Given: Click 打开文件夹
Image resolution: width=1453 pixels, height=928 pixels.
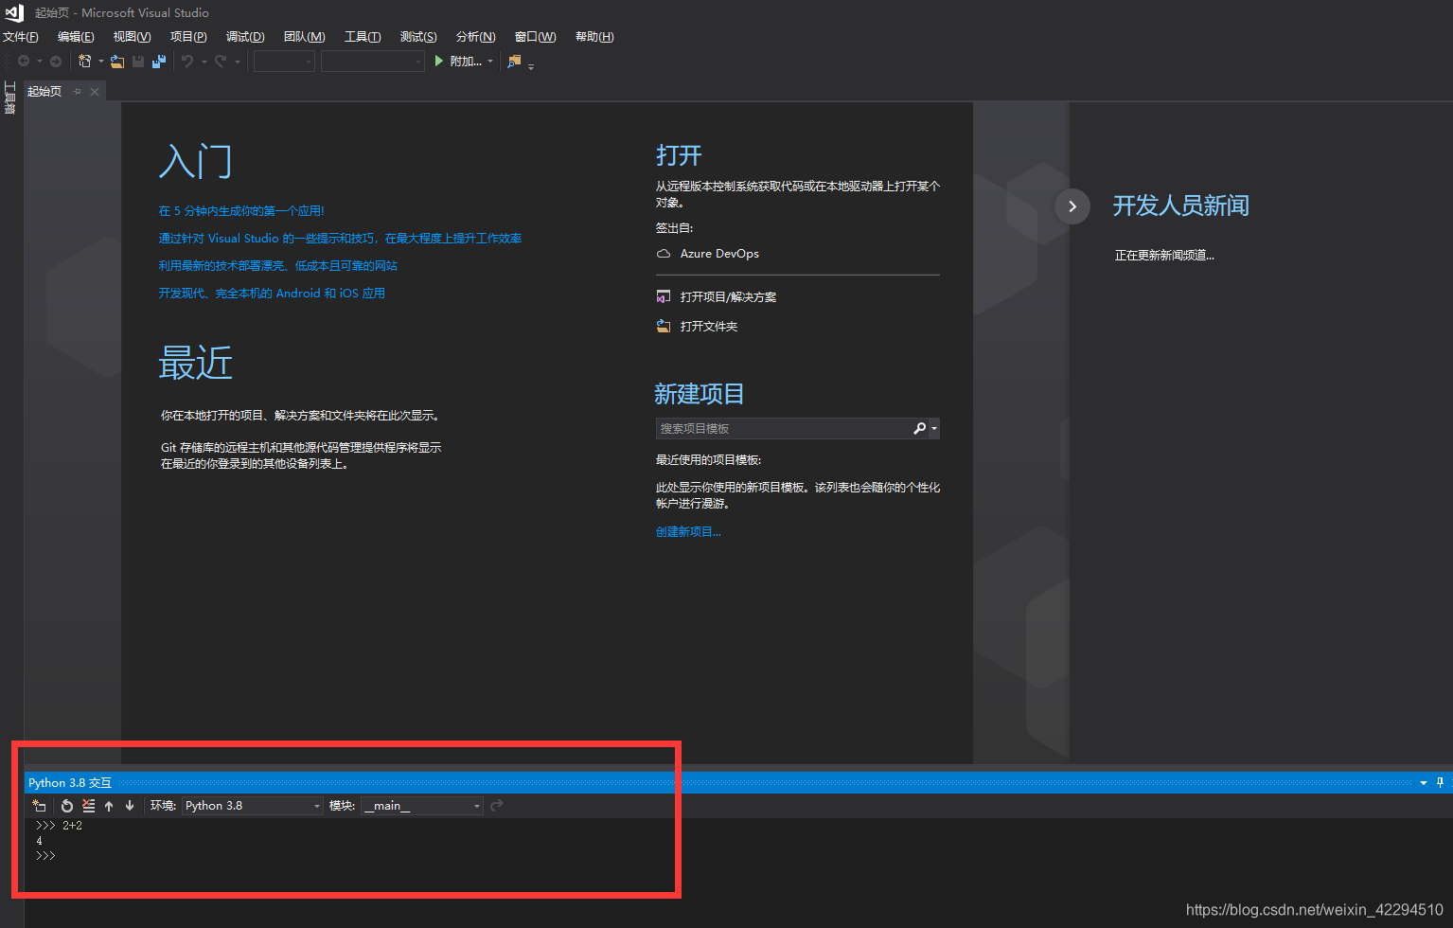Looking at the screenshot, I should coord(709,327).
